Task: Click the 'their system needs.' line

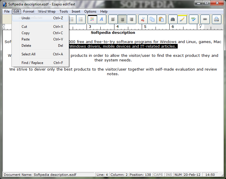Action: 113,60
